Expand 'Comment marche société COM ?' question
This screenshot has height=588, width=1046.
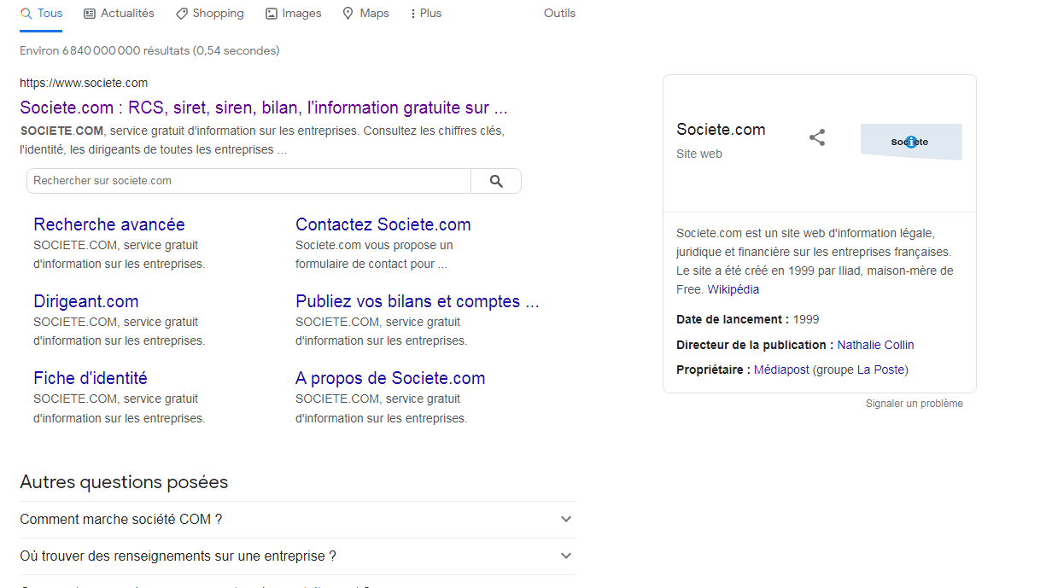[x=298, y=519]
